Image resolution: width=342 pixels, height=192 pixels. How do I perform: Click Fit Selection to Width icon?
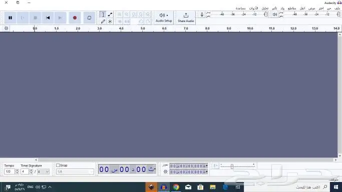coord(134,14)
